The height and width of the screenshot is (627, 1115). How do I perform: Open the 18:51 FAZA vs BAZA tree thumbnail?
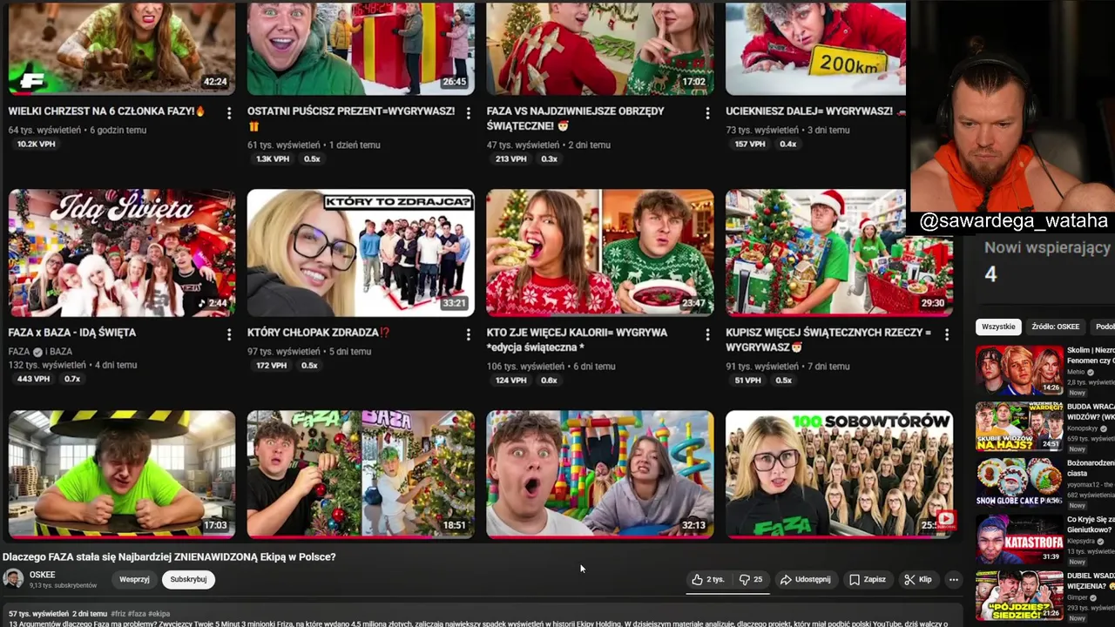pos(361,474)
